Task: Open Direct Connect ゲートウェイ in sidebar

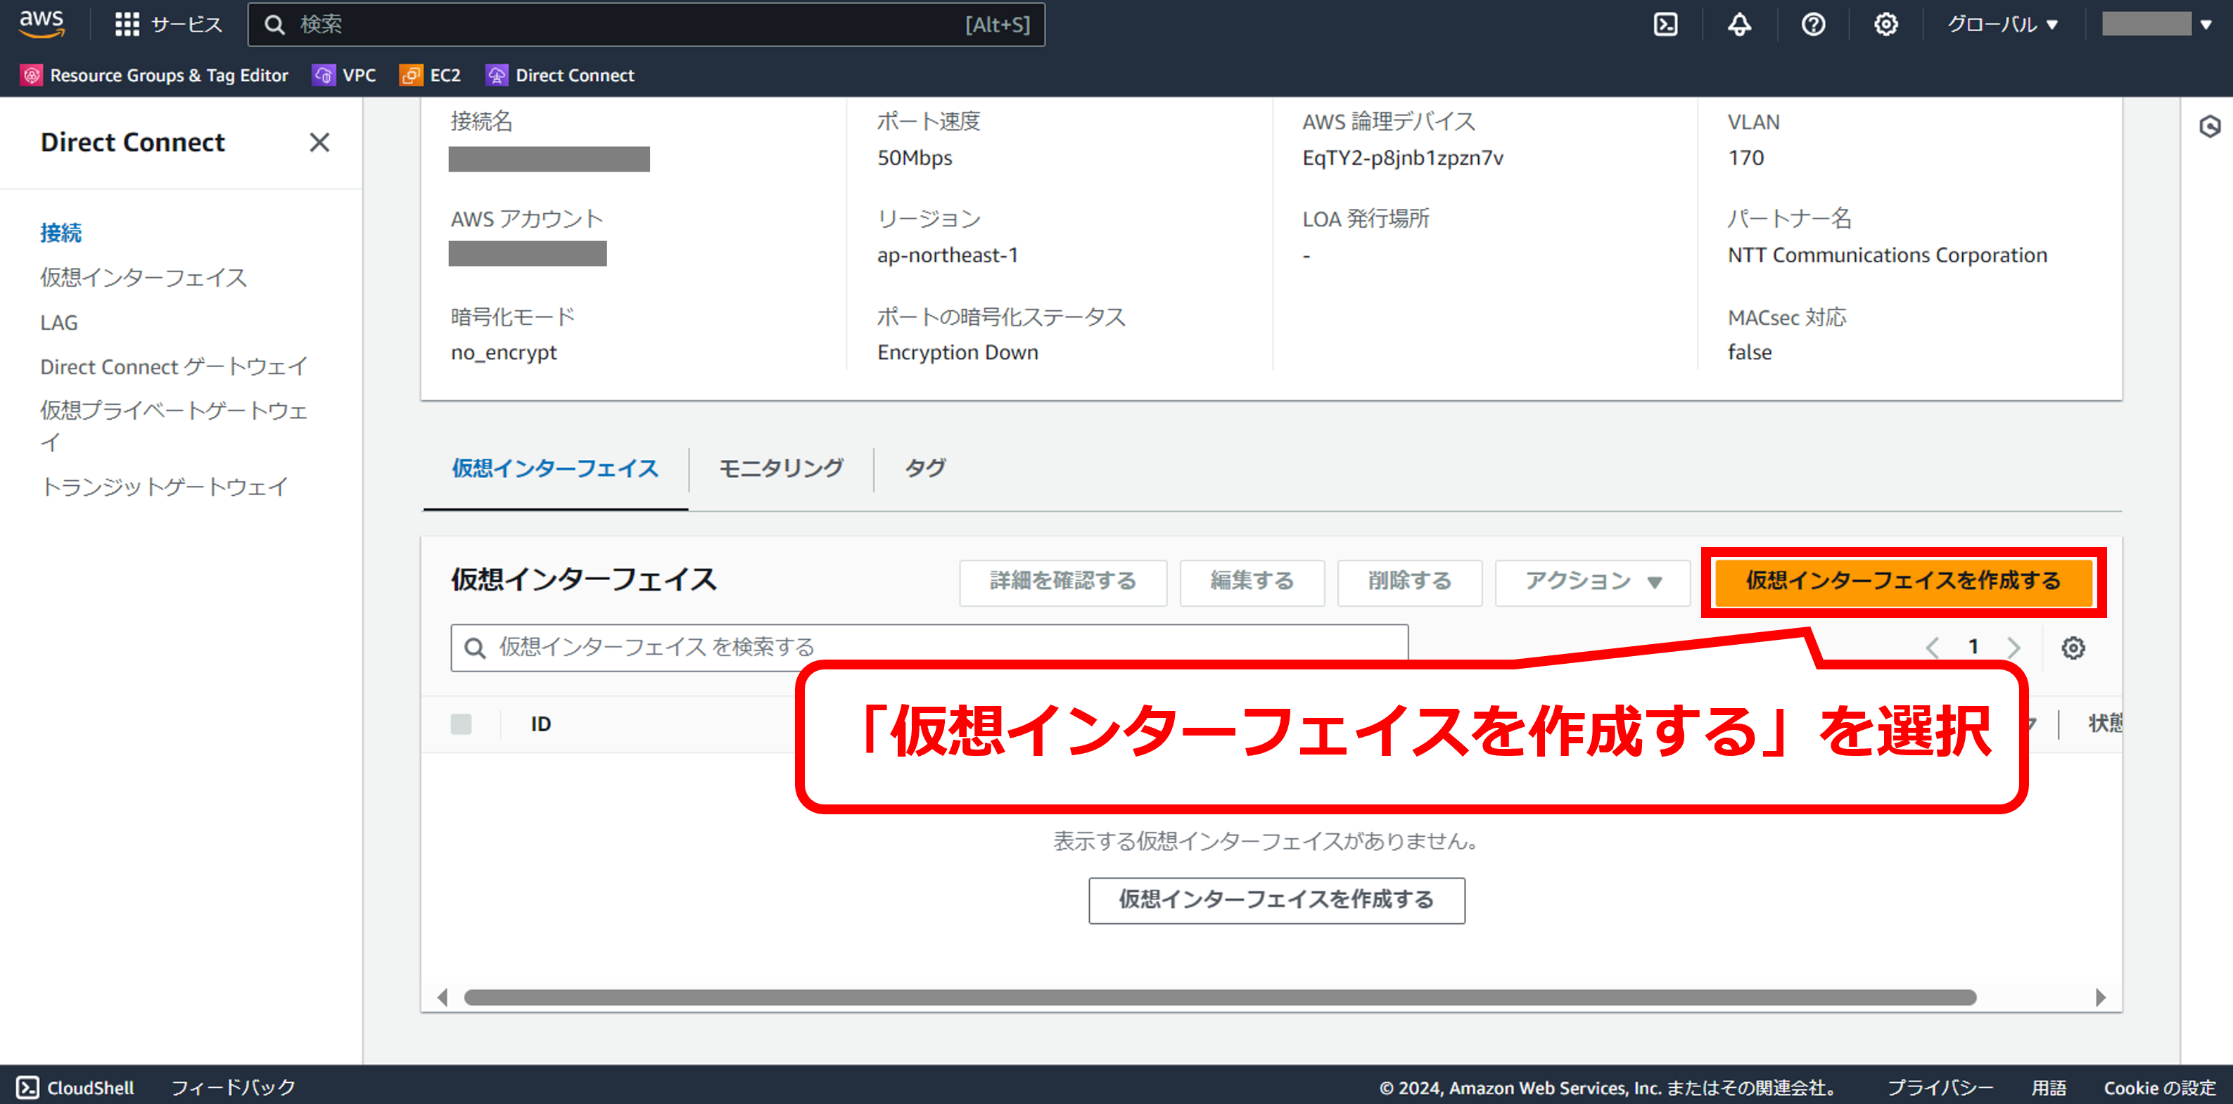Action: pos(173,366)
